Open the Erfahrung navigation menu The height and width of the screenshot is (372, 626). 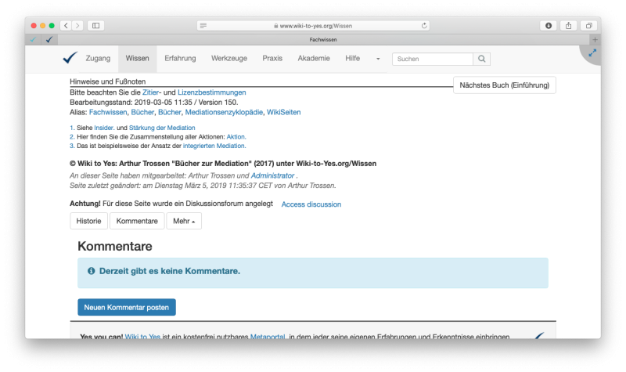pos(180,59)
